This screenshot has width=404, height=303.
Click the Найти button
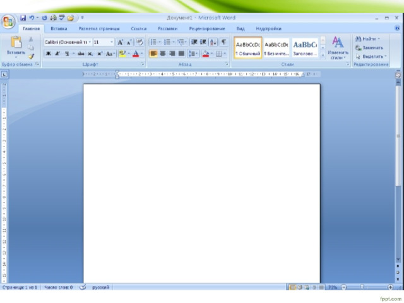pos(367,39)
